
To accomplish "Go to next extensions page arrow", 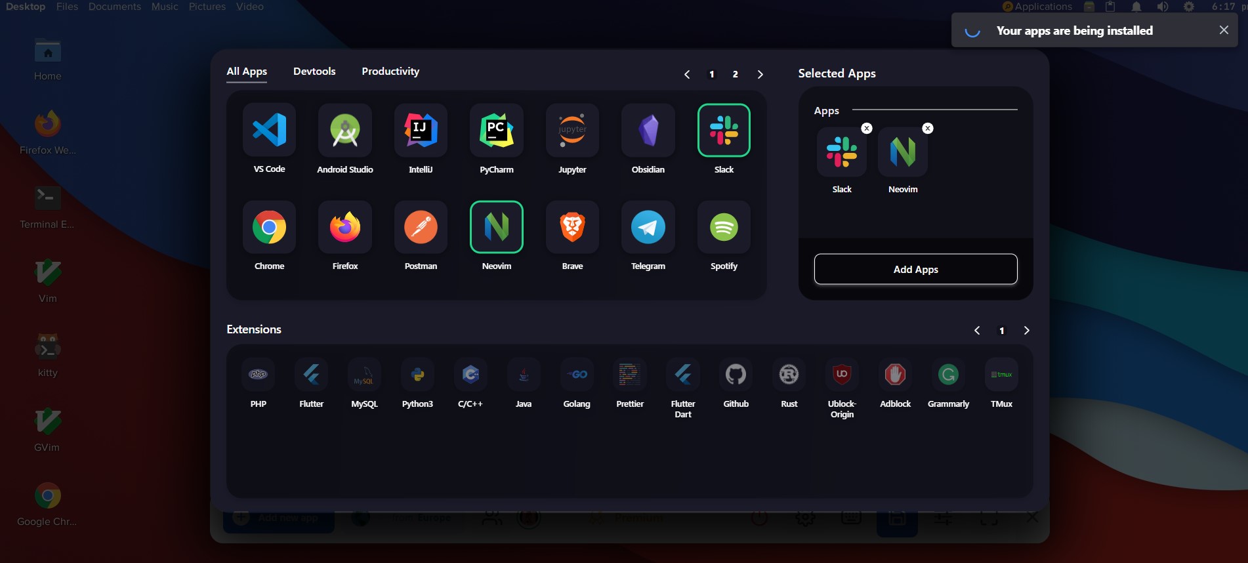I will (x=1027, y=331).
